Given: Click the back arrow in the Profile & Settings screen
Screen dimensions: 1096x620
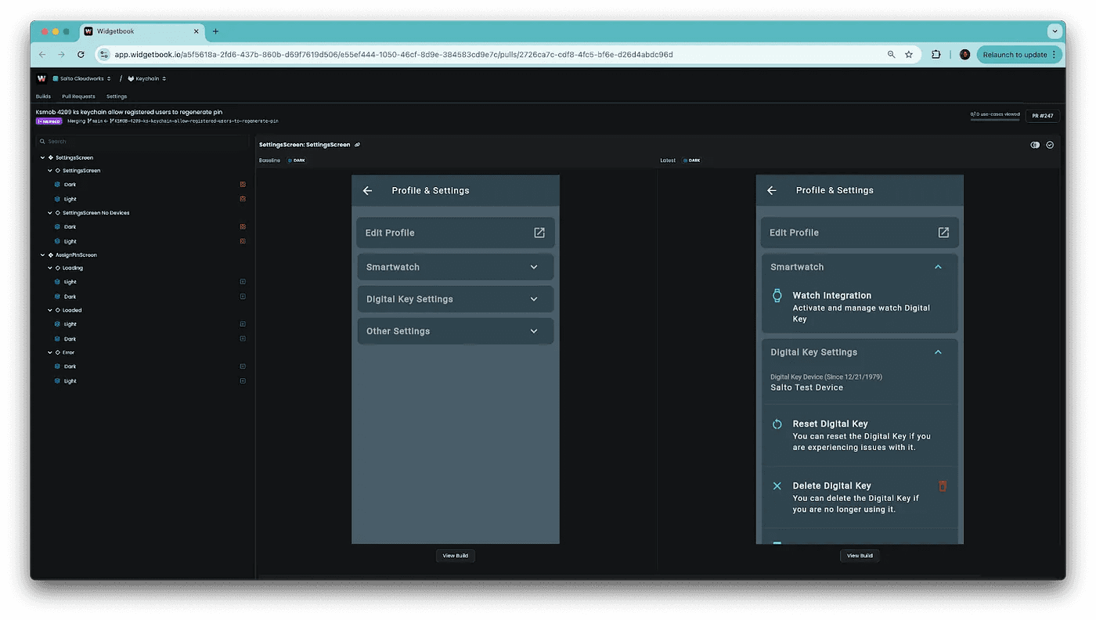Looking at the screenshot, I should [367, 190].
